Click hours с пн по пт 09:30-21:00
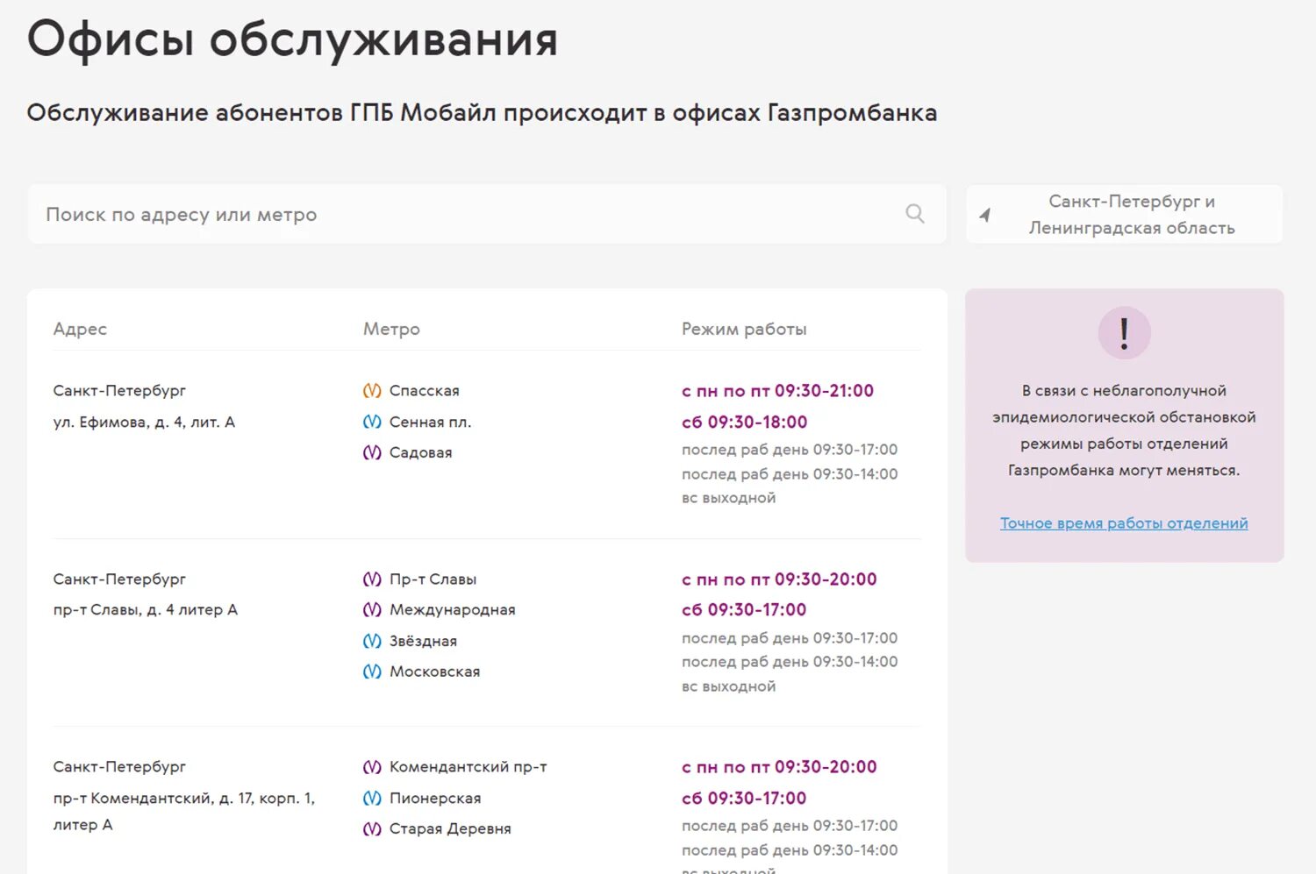Image resolution: width=1316 pixels, height=874 pixels. [x=778, y=391]
